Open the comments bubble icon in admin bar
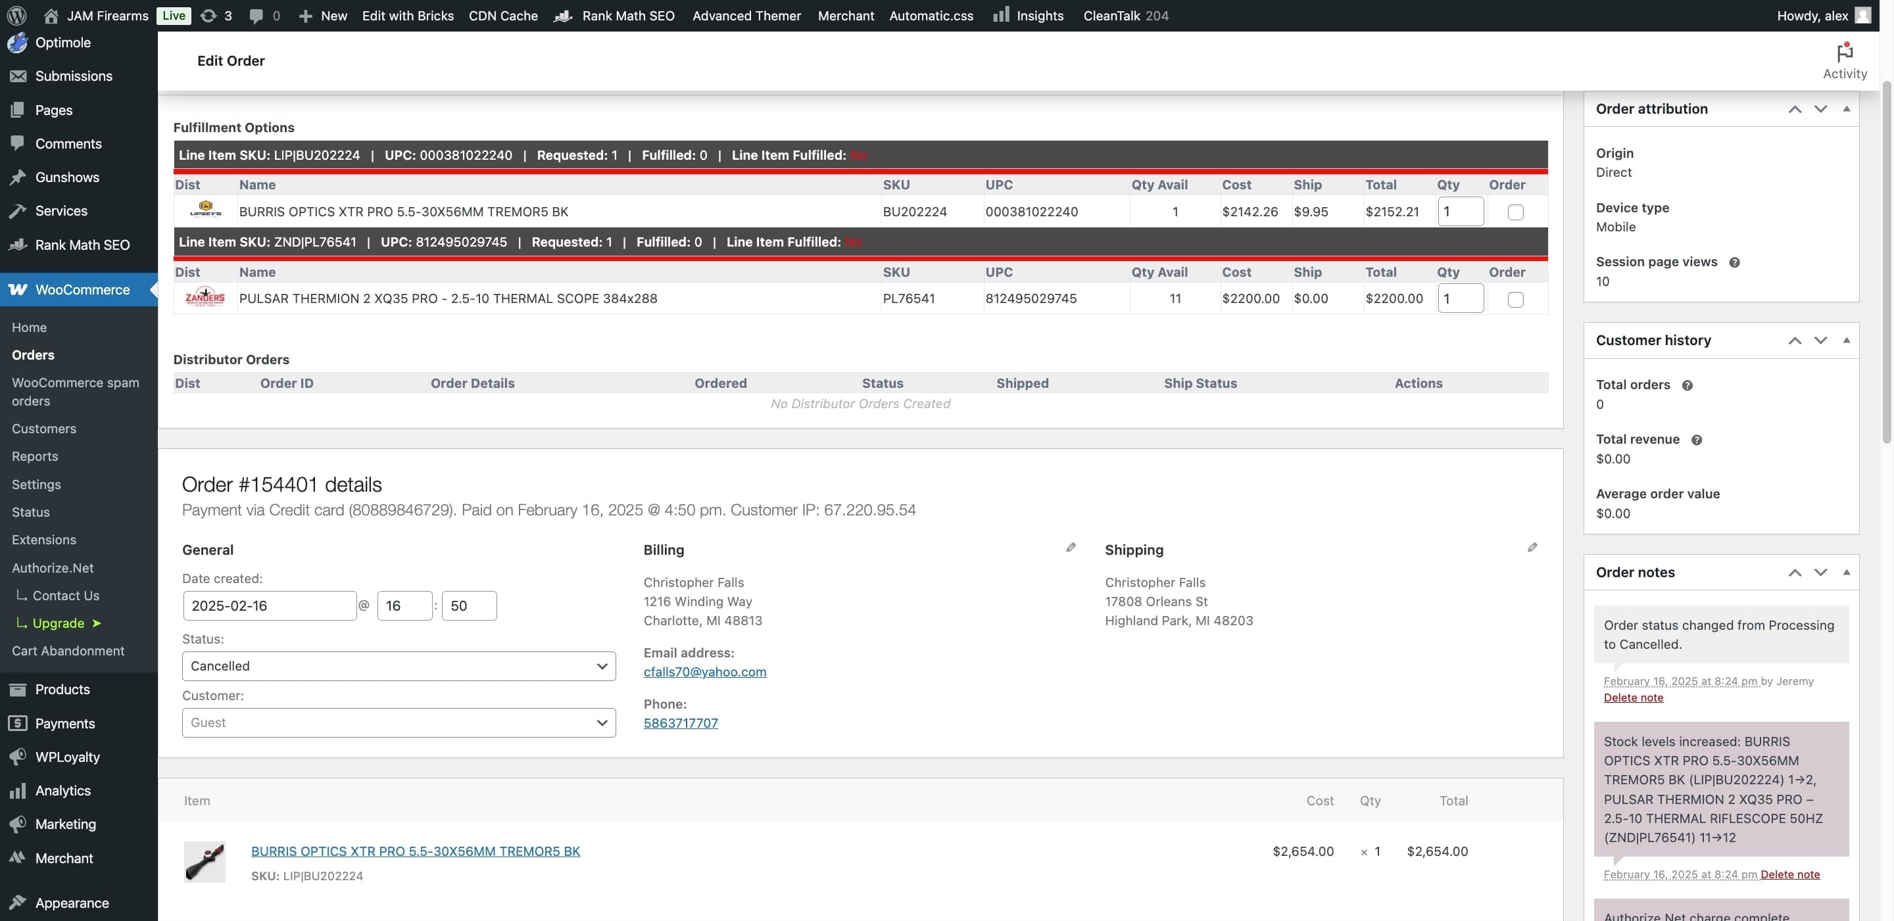The height and width of the screenshot is (921, 1894). [x=255, y=15]
